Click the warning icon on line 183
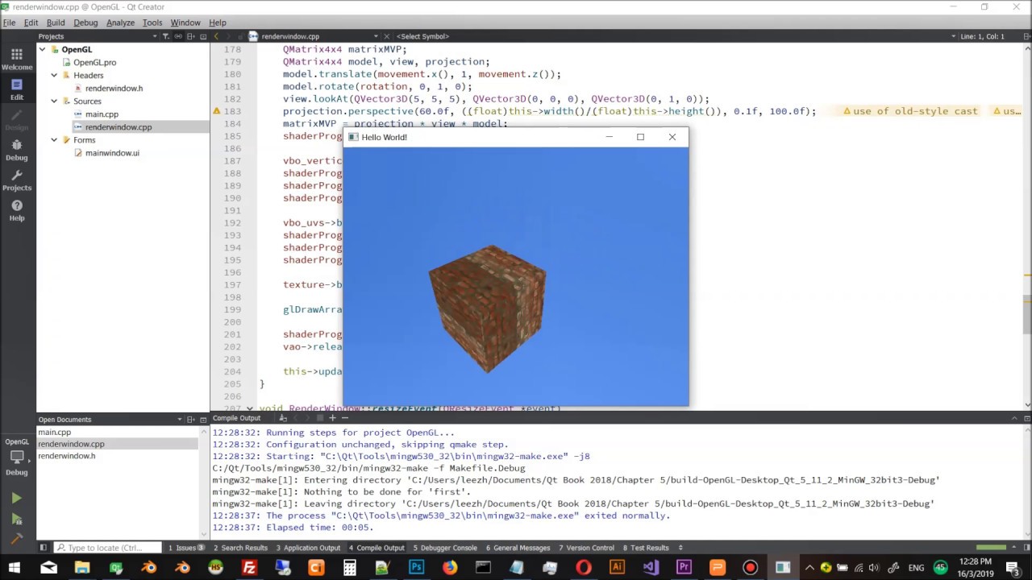 tap(216, 111)
